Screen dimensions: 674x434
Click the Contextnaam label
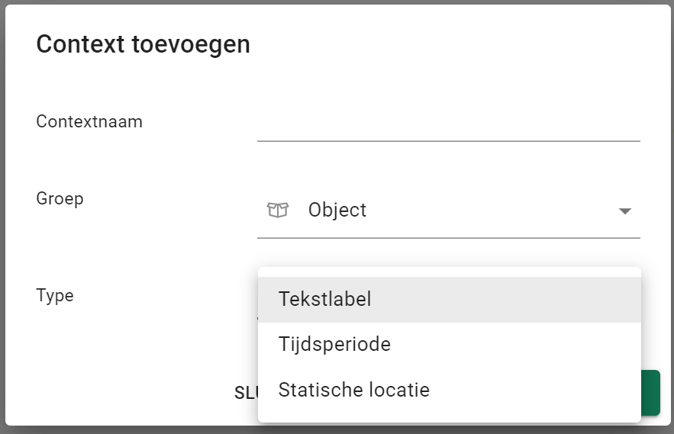89,121
